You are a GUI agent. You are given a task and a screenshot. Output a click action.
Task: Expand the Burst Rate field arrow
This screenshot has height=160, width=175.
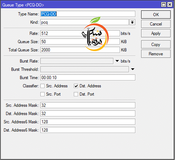click(x=117, y=61)
